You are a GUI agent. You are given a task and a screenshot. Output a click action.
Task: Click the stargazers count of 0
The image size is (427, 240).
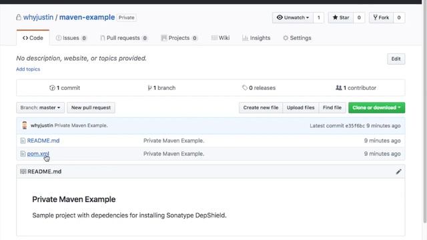tap(359, 18)
